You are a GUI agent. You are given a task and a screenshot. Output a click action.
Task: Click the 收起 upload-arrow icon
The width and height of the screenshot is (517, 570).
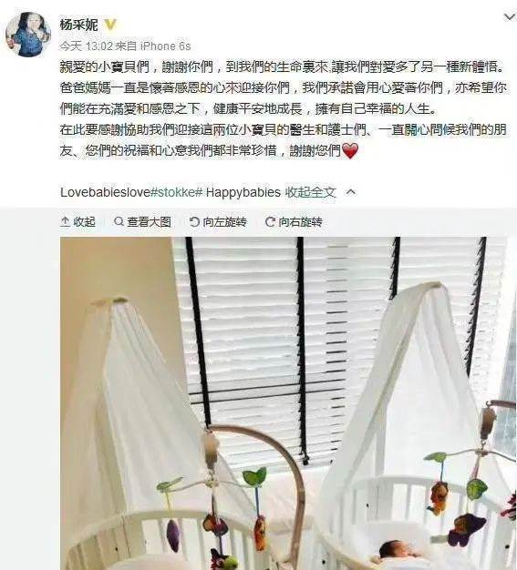coord(65,221)
